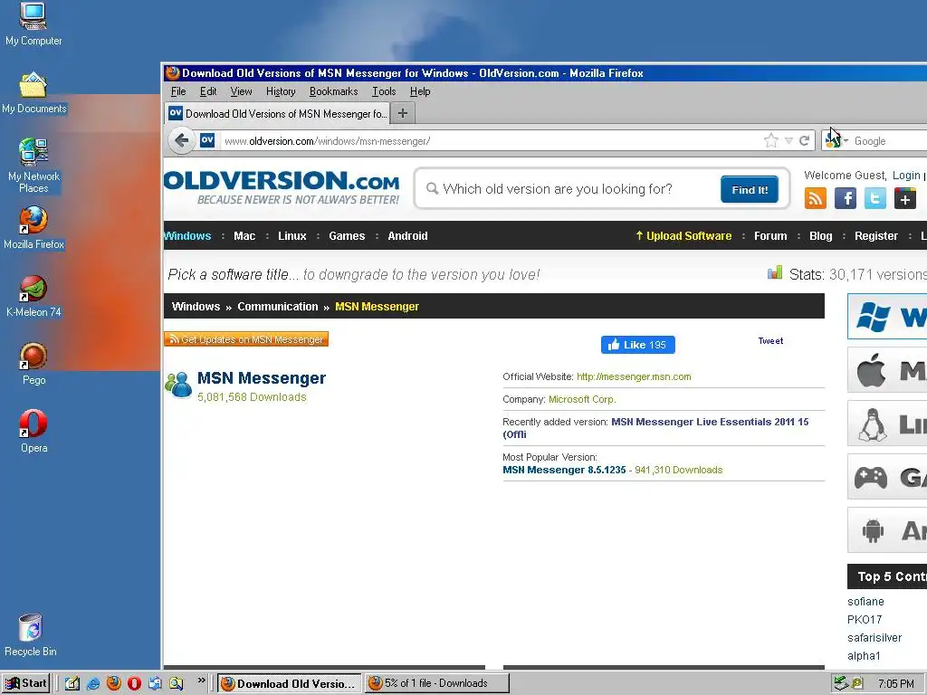
Task: Open Google search engine selector dropdown
Action: click(x=836, y=140)
